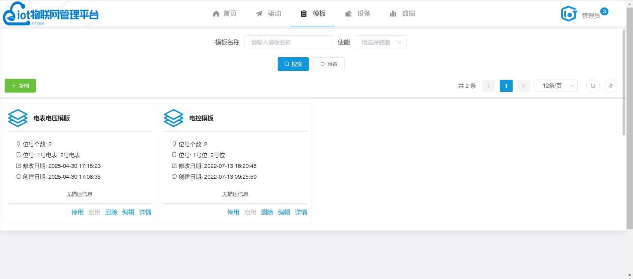Click the sort order icon button

[x=611, y=86]
